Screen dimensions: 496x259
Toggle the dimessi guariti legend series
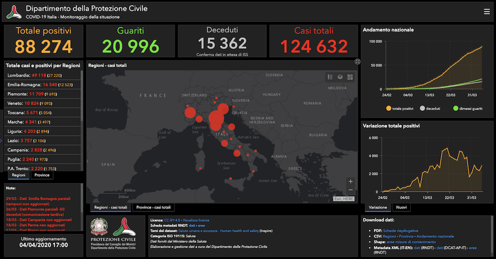tap(468, 108)
